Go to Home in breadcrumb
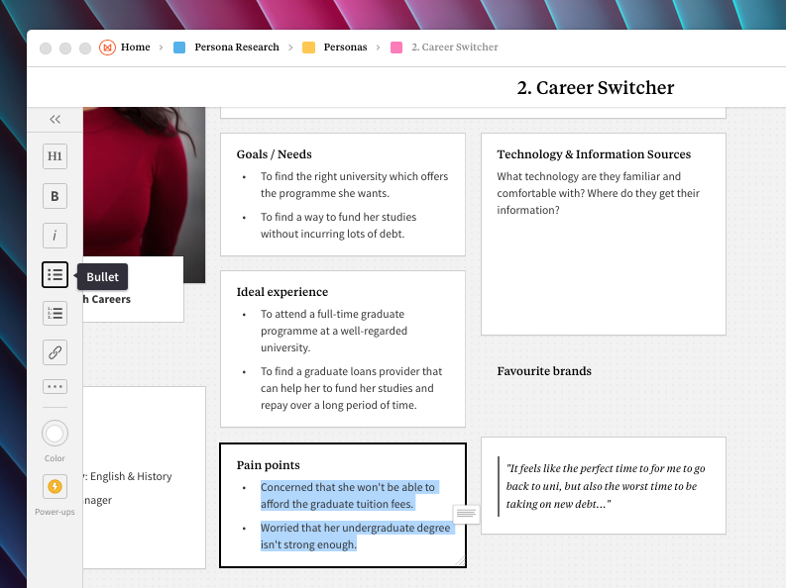The height and width of the screenshot is (588, 786). [136, 48]
